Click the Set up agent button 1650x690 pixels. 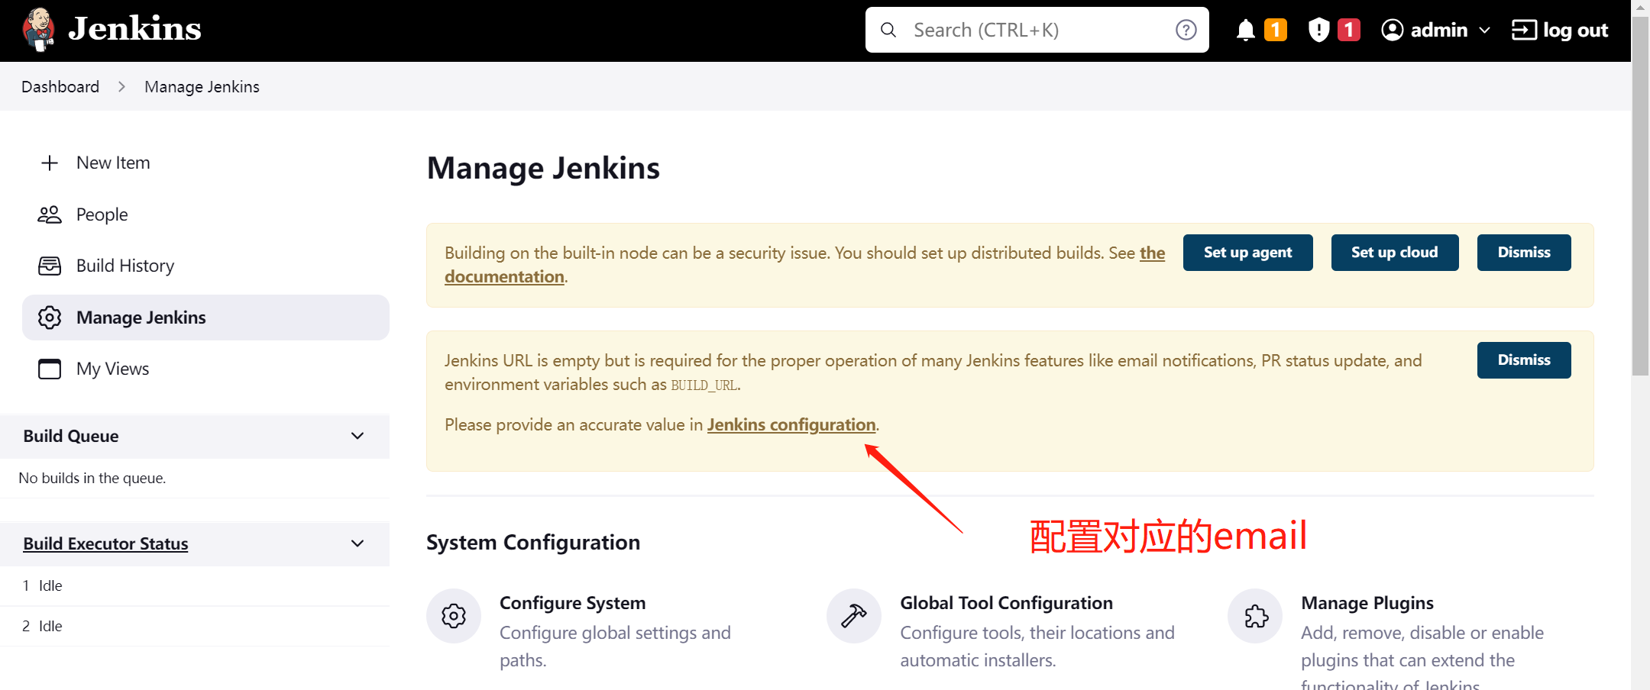1247,253
